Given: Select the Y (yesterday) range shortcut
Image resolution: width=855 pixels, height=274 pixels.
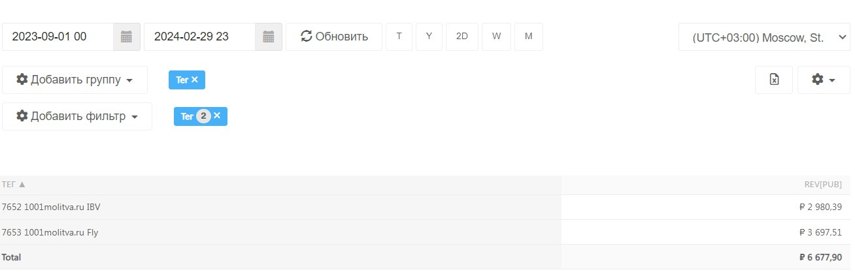Looking at the screenshot, I should pos(429,37).
